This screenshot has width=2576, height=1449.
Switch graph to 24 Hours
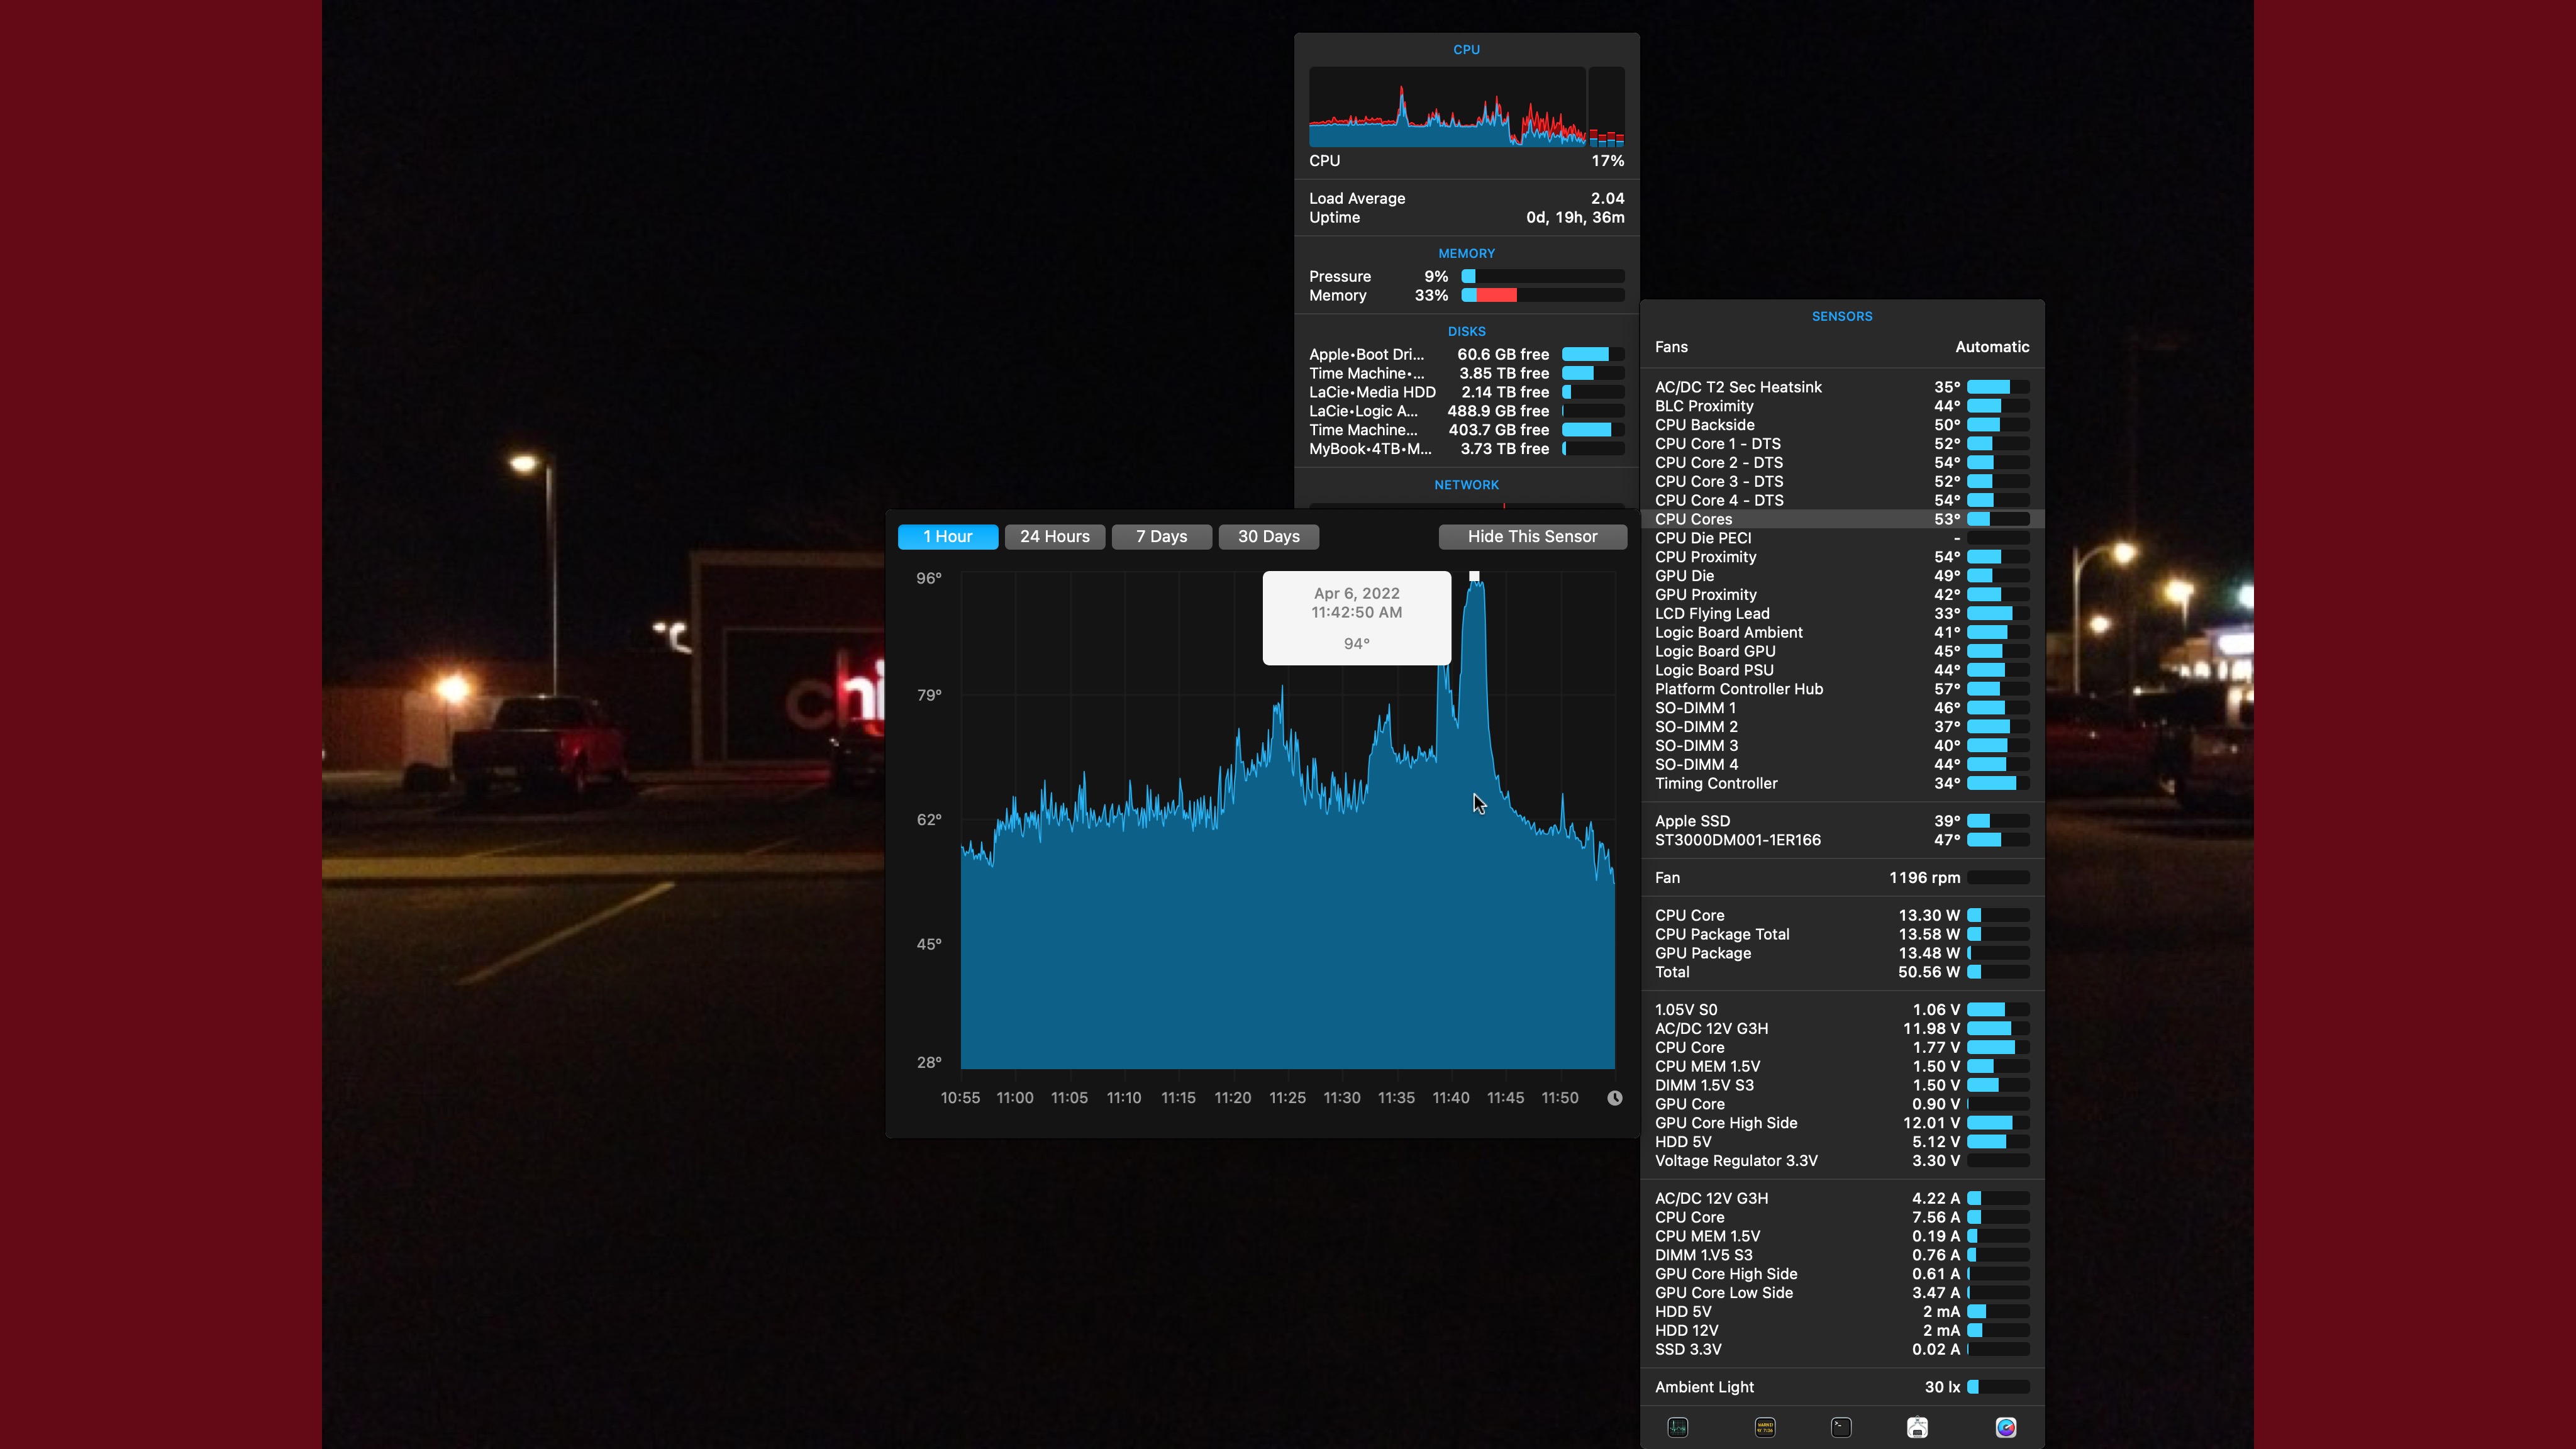(x=1054, y=537)
